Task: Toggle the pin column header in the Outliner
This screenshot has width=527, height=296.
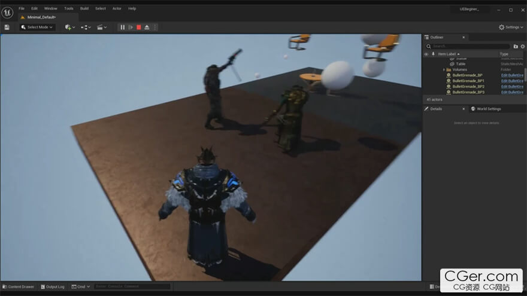Action: [x=433, y=54]
